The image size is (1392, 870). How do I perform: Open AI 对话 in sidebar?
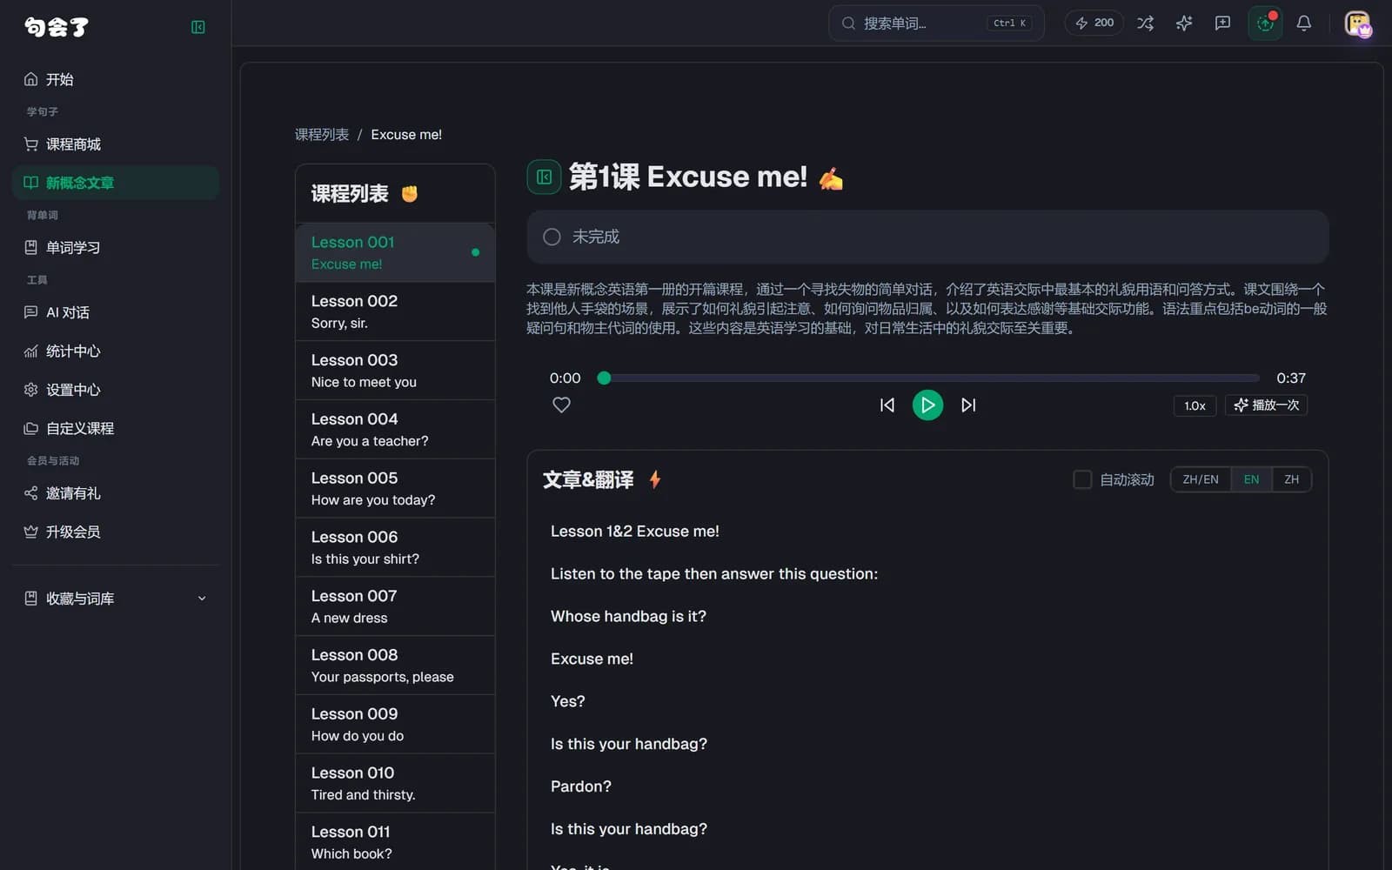[x=116, y=312]
